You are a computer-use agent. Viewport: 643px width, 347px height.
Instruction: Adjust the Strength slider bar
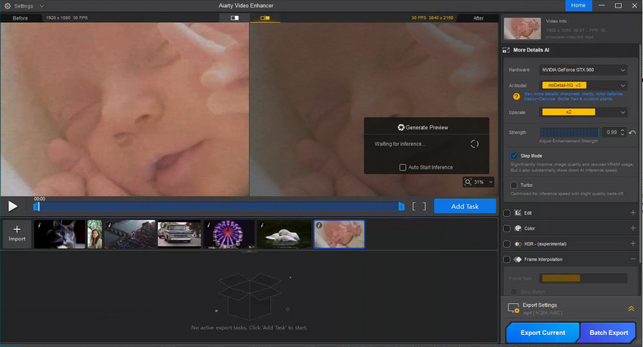click(x=570, y=132)
